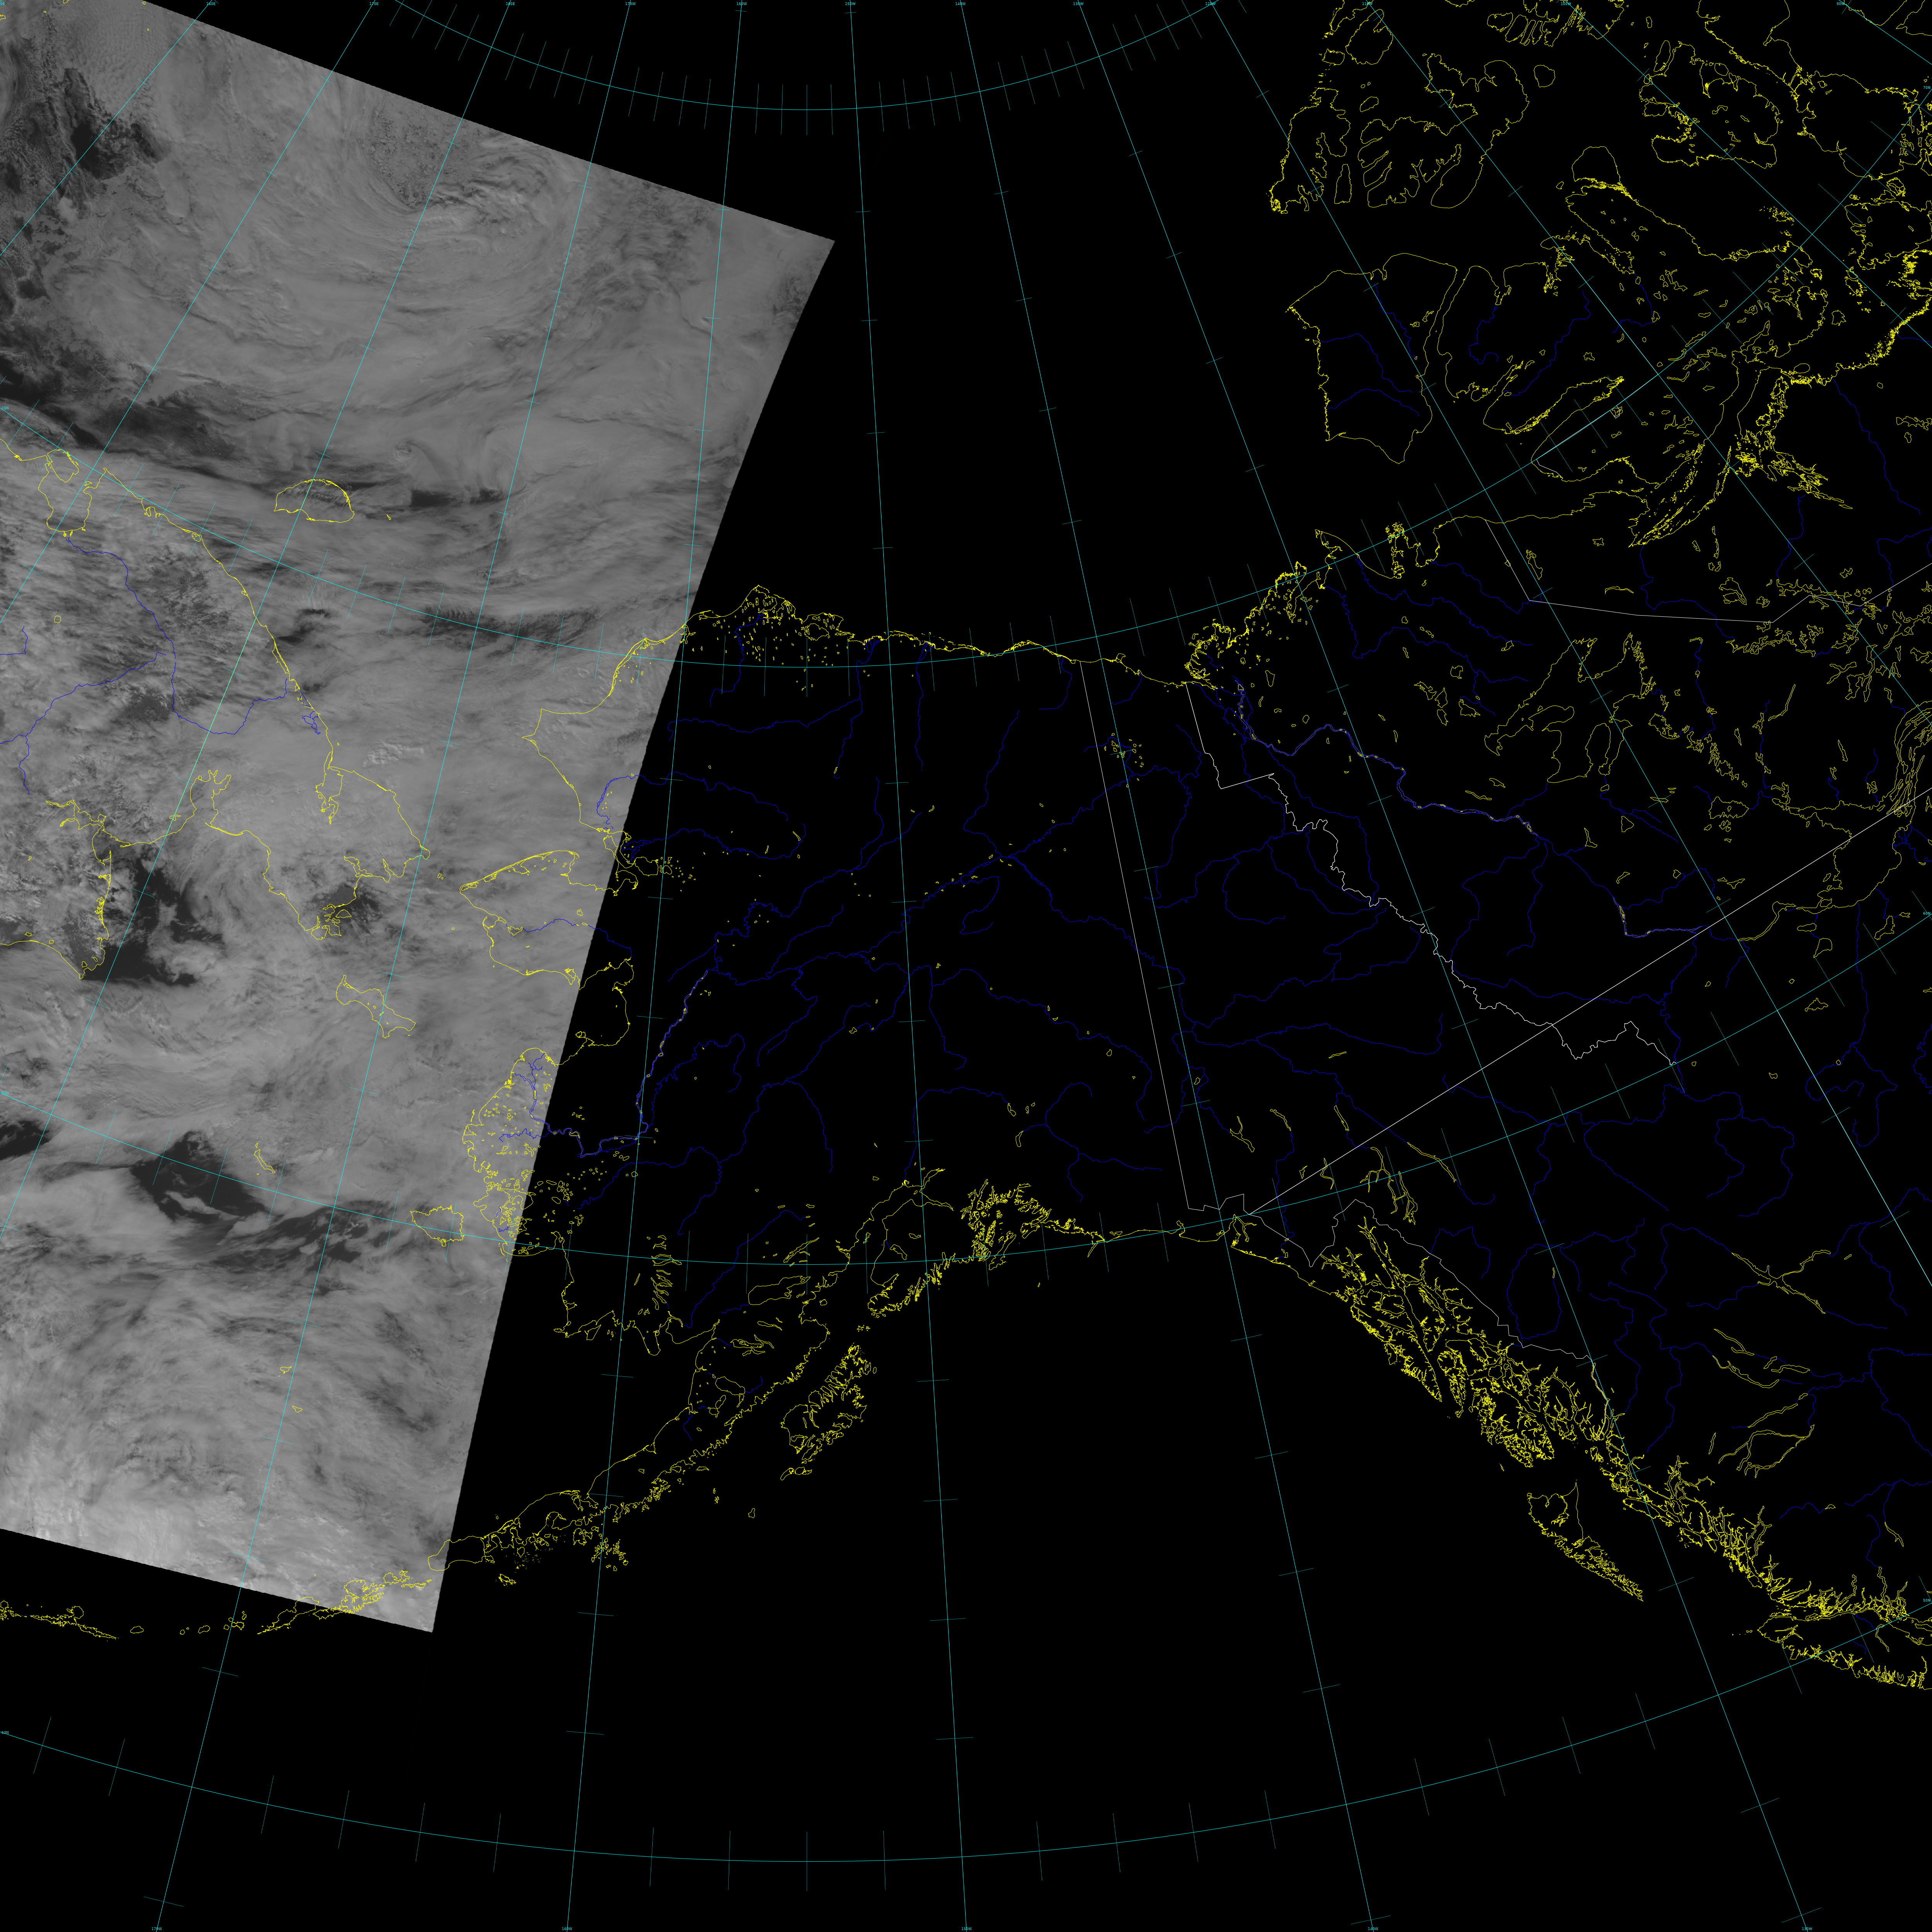Screen dimensions: 1932x1932
Task: Click the 160W longitude label at bottom edge
Action: [x=566, y=1928]
